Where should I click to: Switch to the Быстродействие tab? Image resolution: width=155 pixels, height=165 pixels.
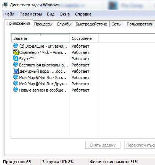click(x=91, y=24)
